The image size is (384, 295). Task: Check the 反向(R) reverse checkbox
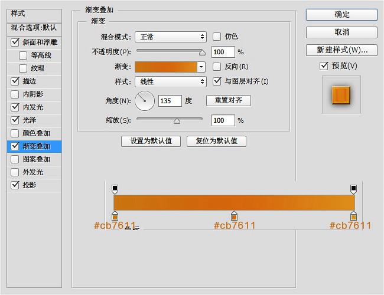click(217, 67)
